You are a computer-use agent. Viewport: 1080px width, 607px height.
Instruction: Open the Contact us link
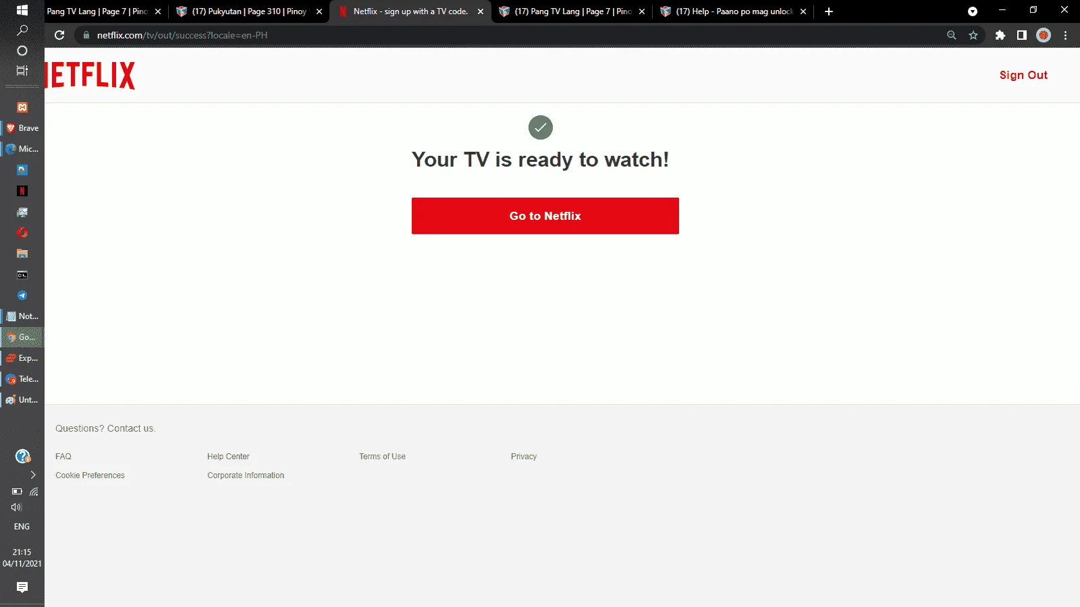click(131, 428)
